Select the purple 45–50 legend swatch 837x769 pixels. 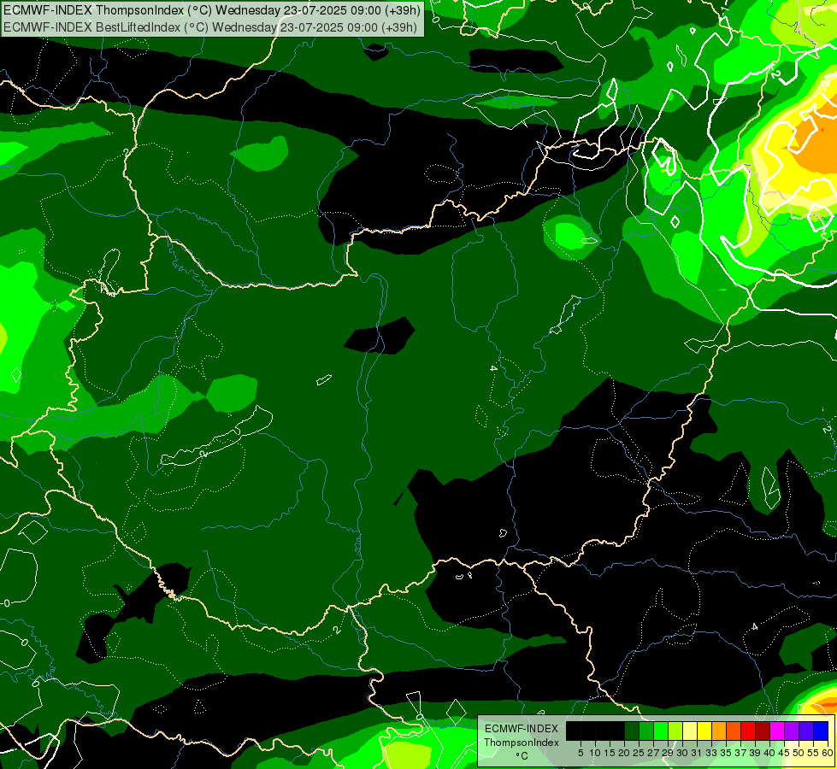point(792,731)
